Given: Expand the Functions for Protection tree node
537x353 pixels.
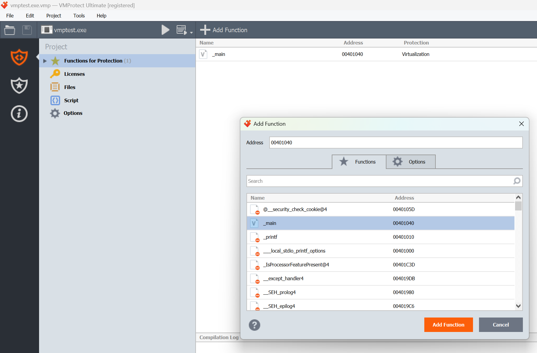Looking at the screenshot, I should pos(45,61).
